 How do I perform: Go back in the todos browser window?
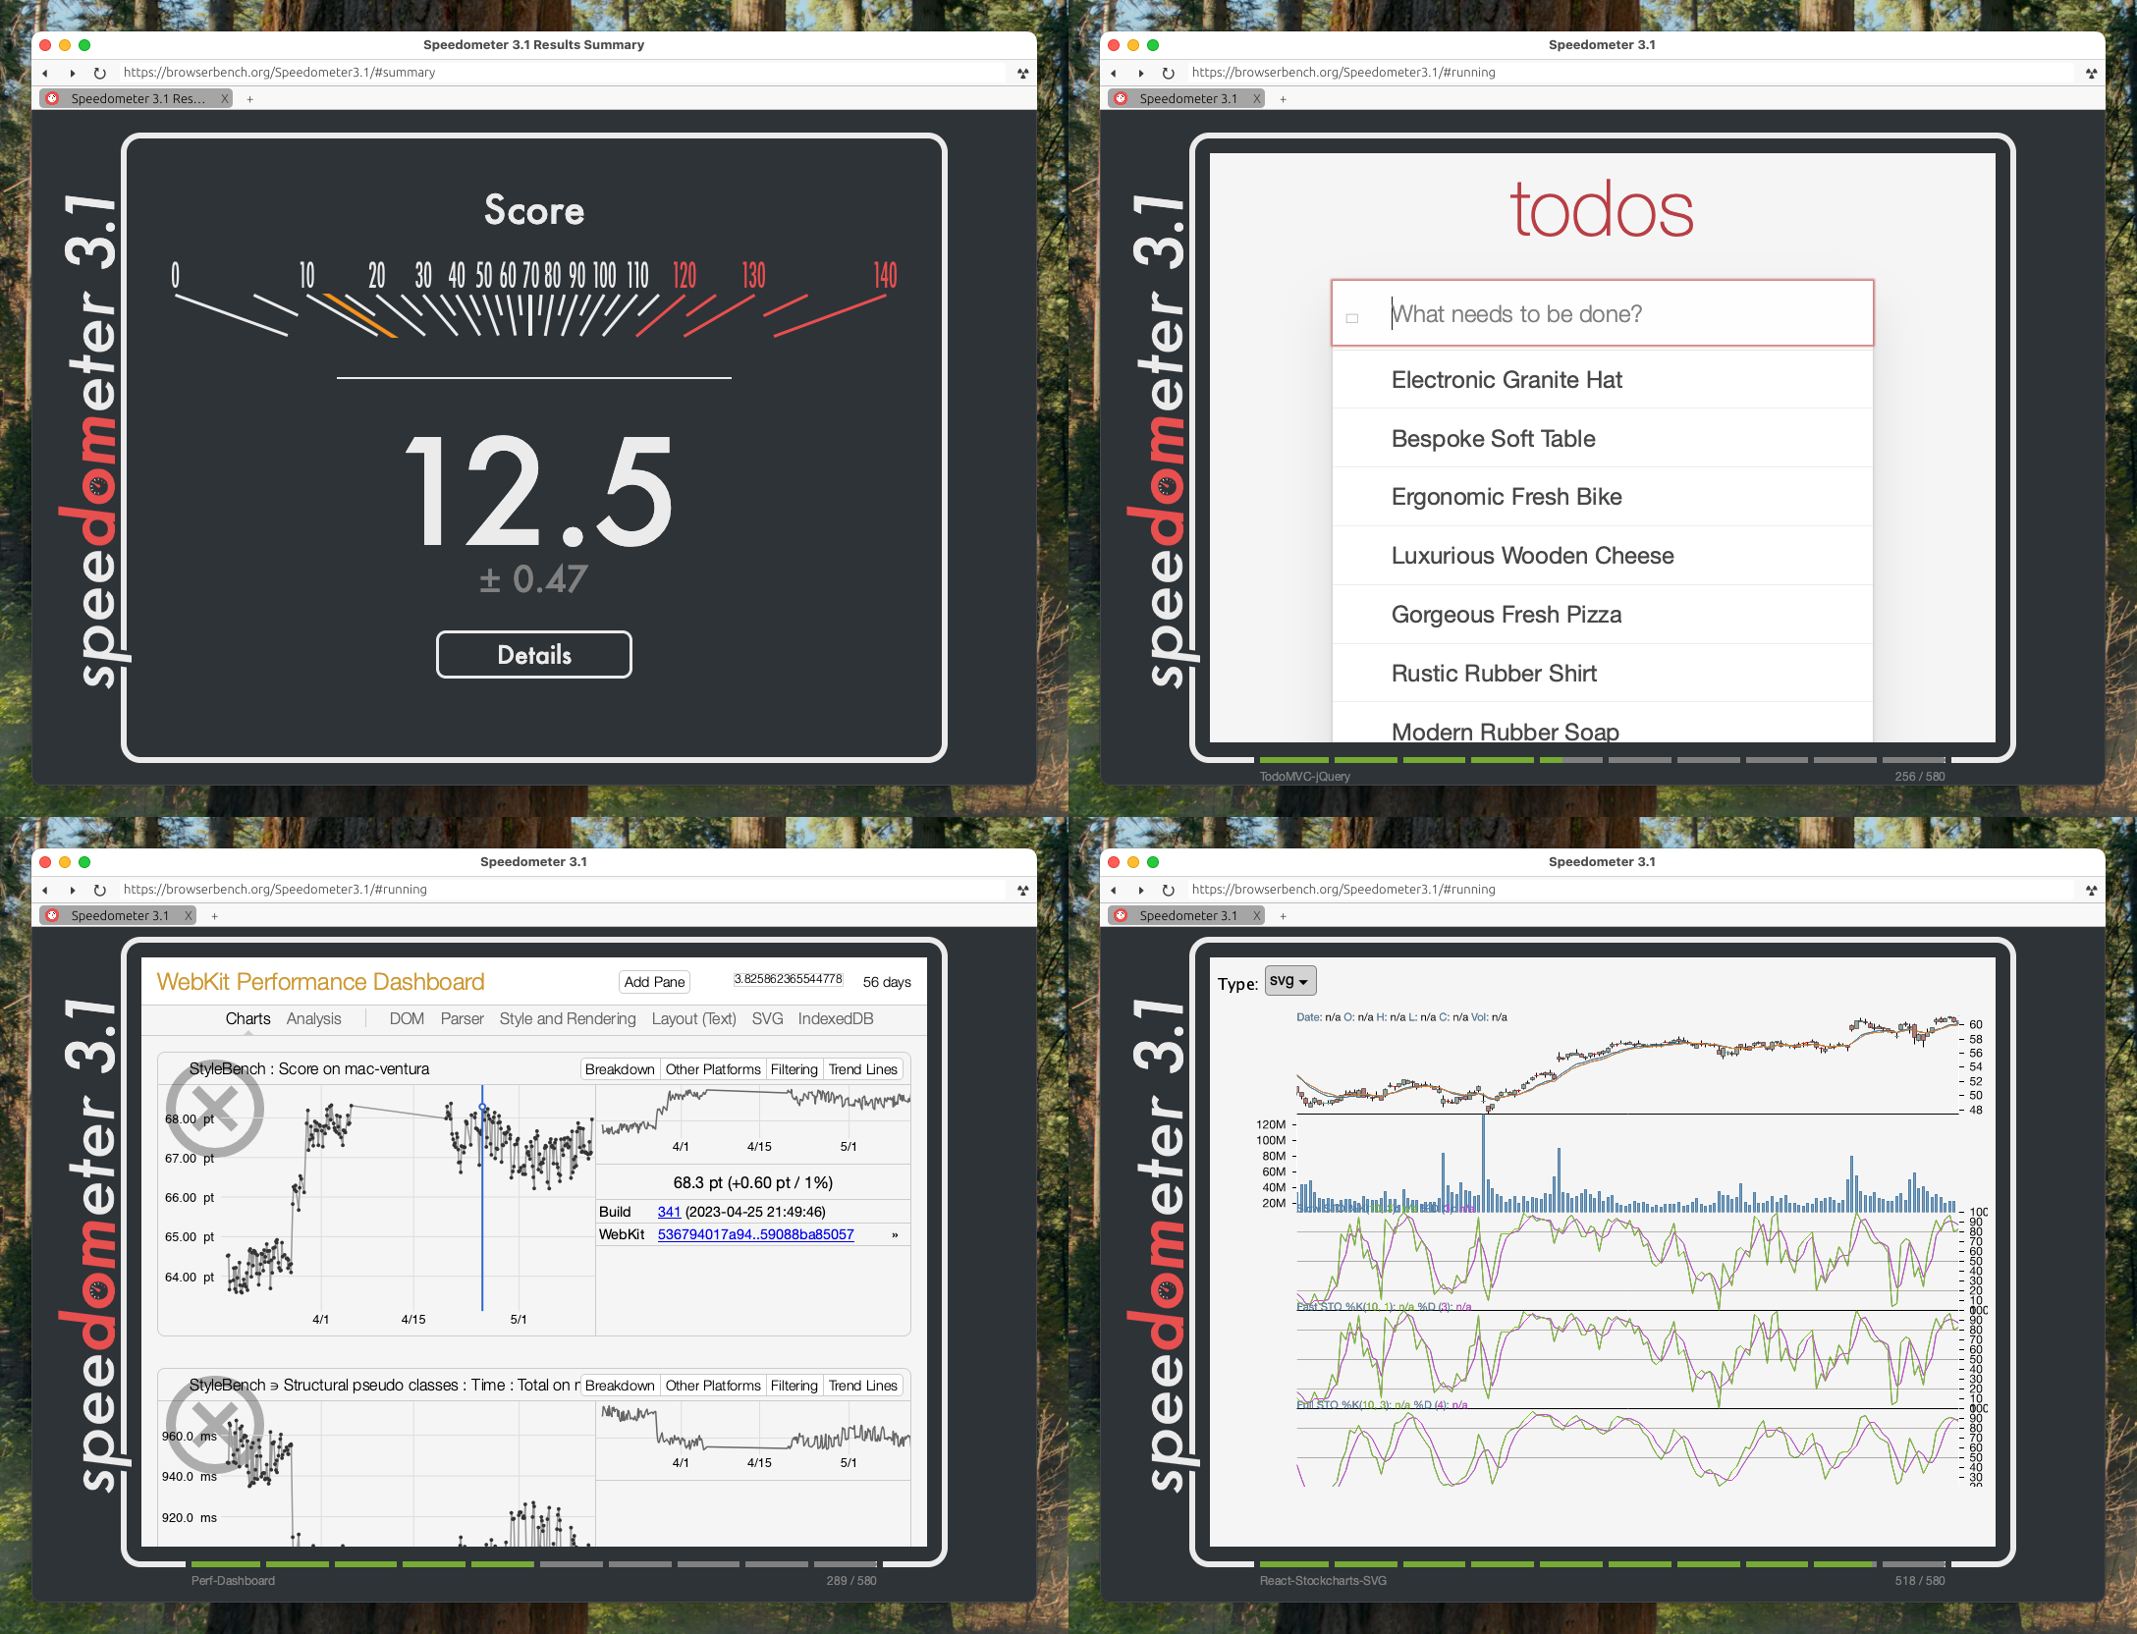click(x=1113, y=73)
